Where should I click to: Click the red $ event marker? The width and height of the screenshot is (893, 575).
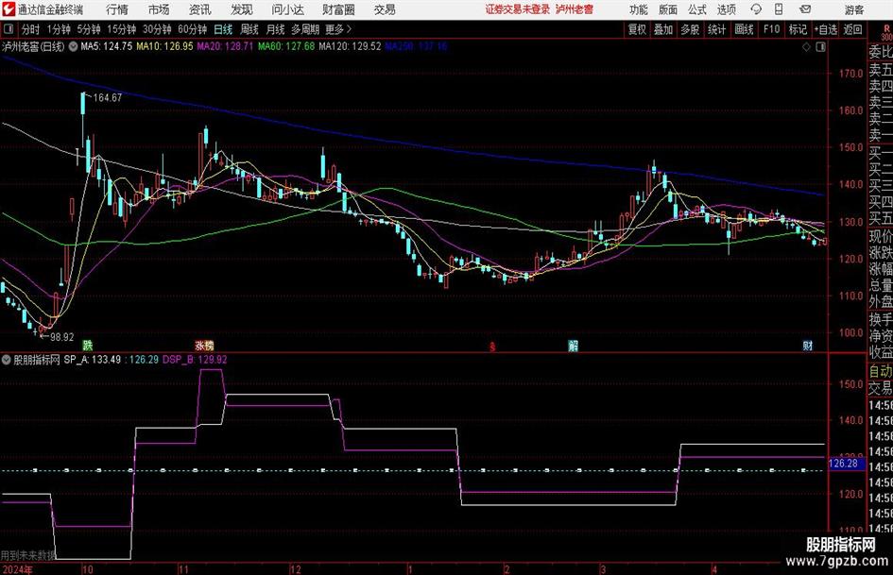tap(492, 347)
